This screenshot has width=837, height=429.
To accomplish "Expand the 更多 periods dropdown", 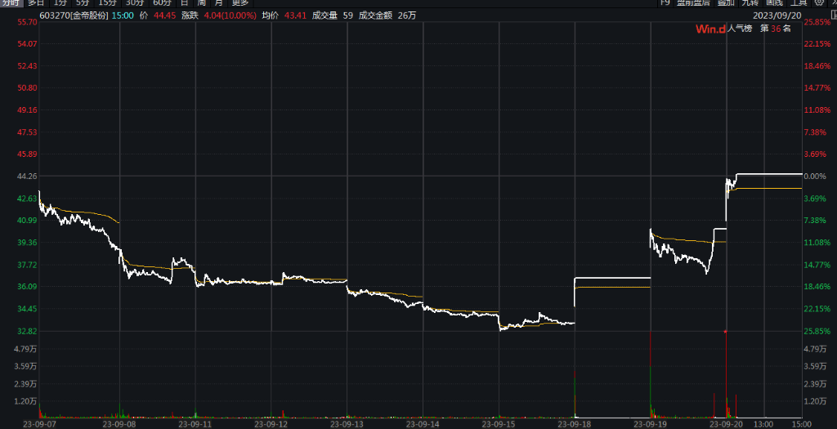I will click(x=239, y=3).
